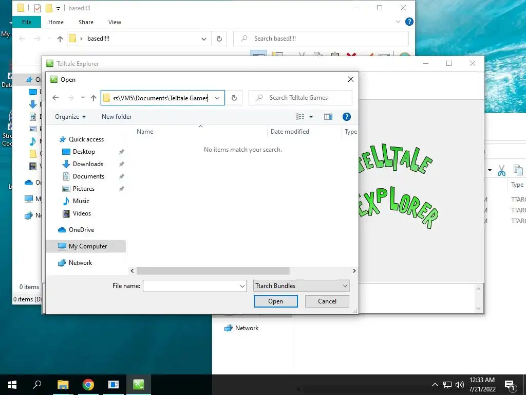
Task: Switch to Telltale Explorer taskbar icon
Action: coord(139,385)
